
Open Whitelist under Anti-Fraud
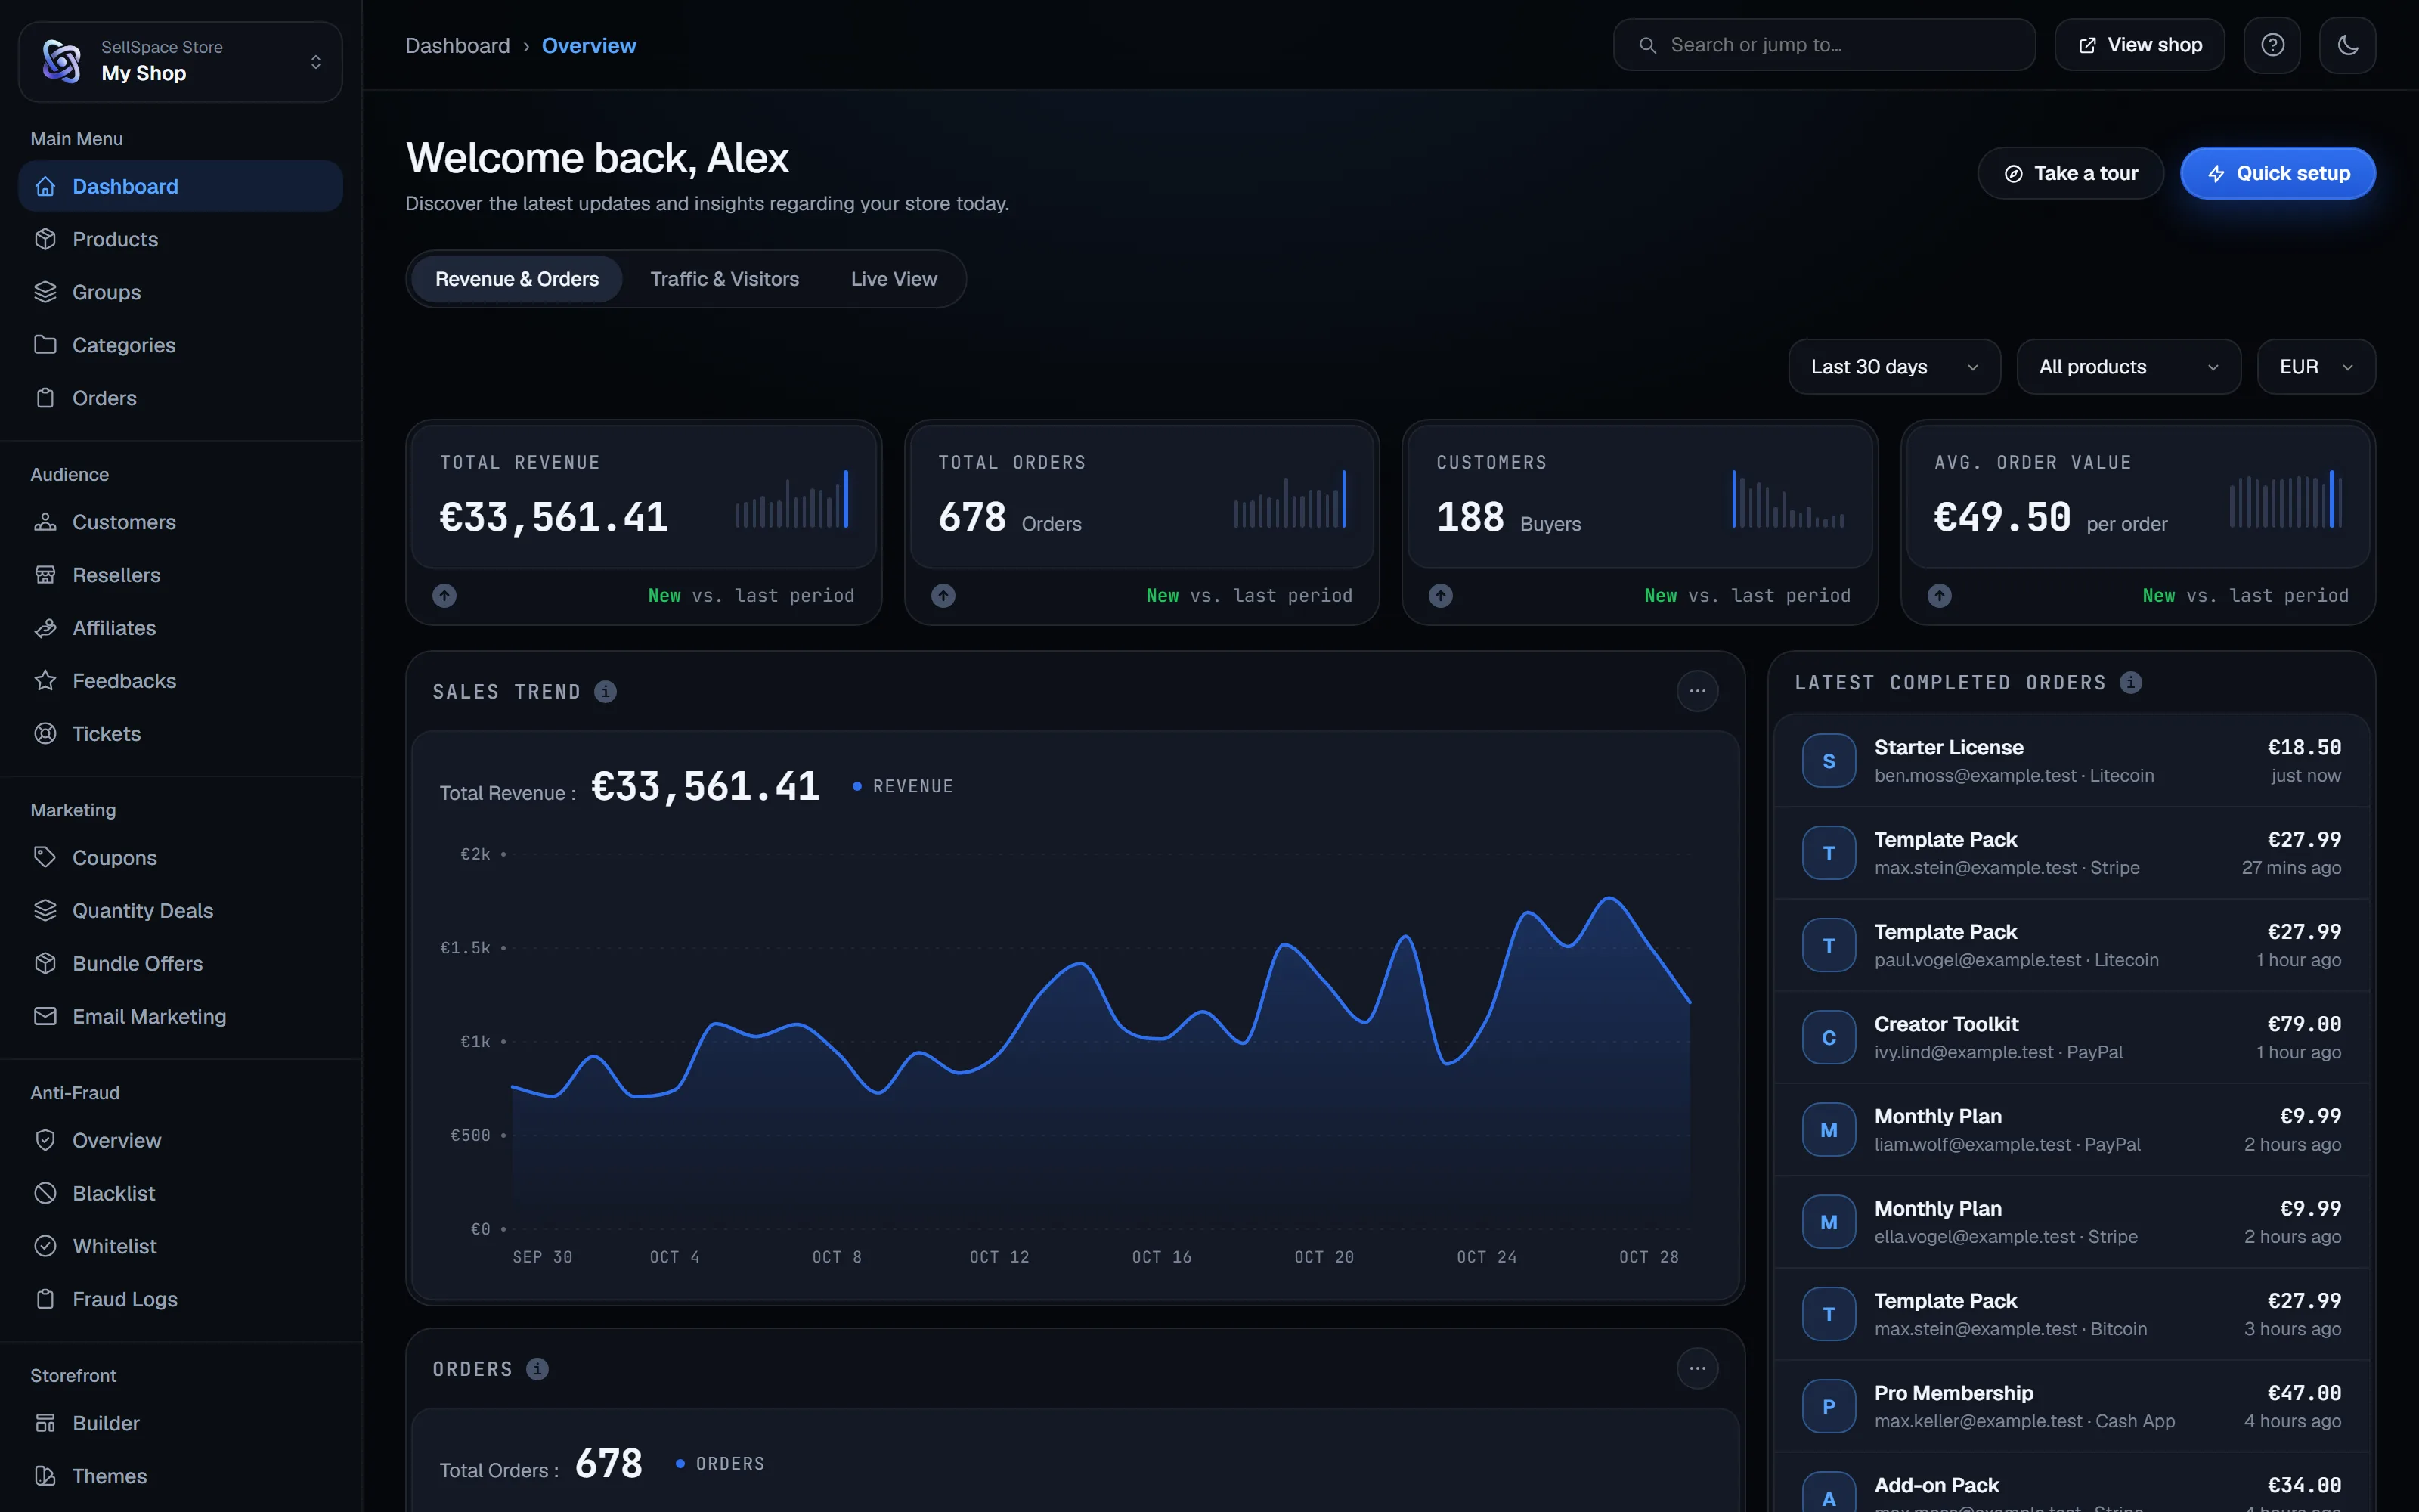click(180, 1246)
